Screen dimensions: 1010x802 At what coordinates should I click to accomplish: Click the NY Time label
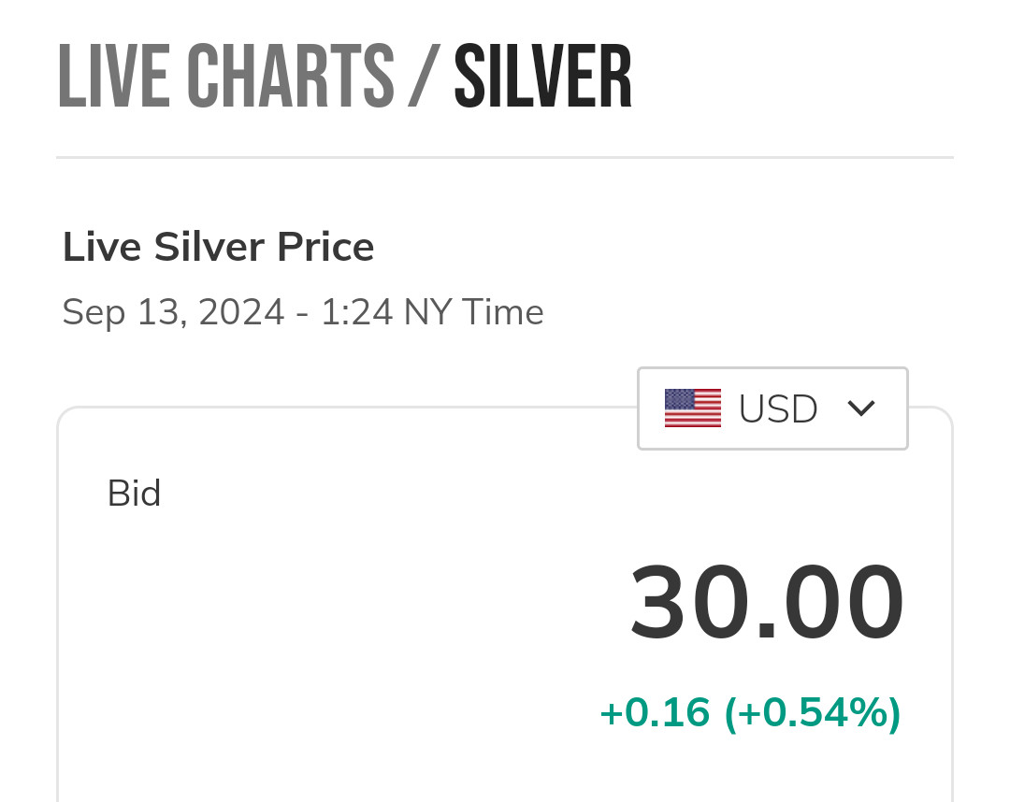(x=473, y=312)
